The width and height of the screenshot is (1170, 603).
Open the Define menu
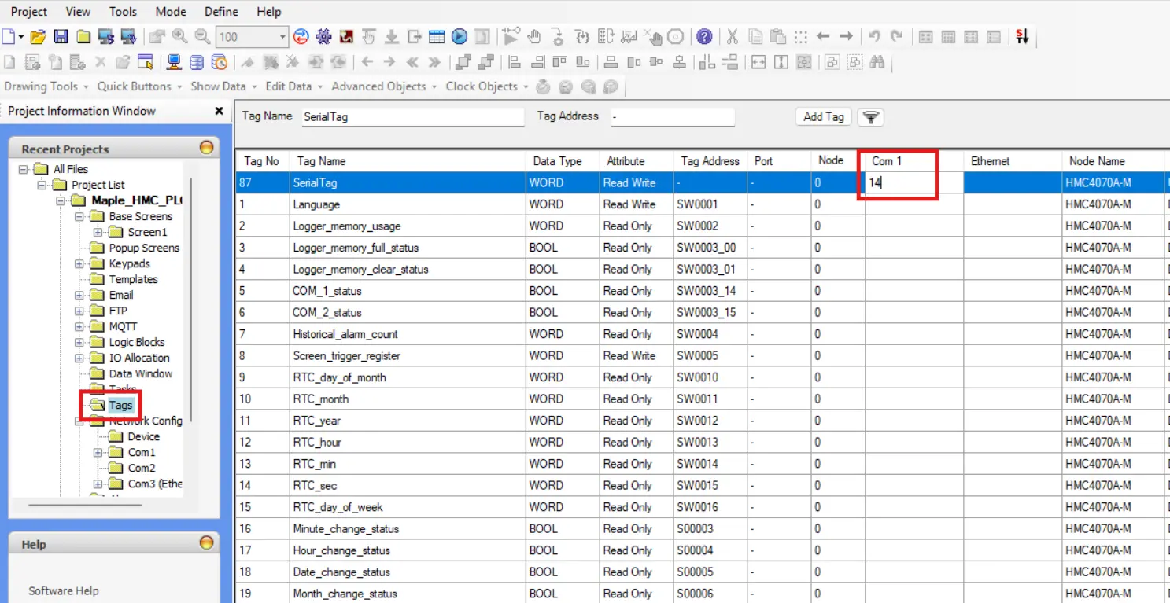click(x=221, y=12)
